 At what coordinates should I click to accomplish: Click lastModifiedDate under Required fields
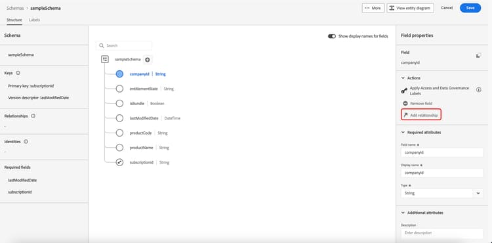[x=22, y=180]
